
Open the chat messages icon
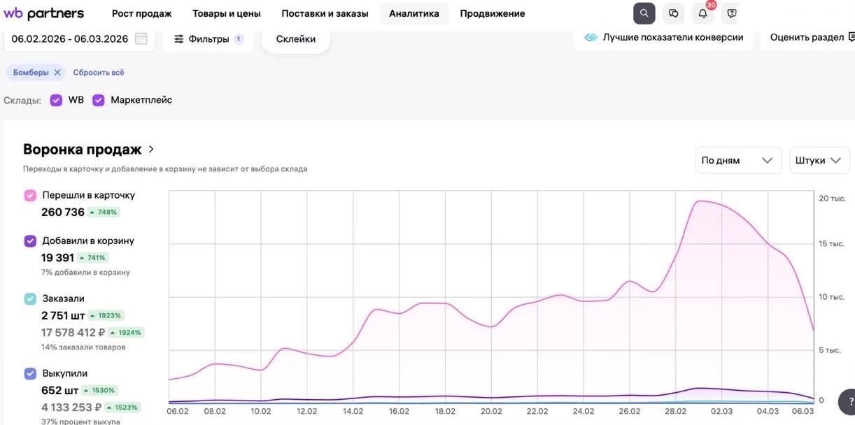[x=673, y=13]
